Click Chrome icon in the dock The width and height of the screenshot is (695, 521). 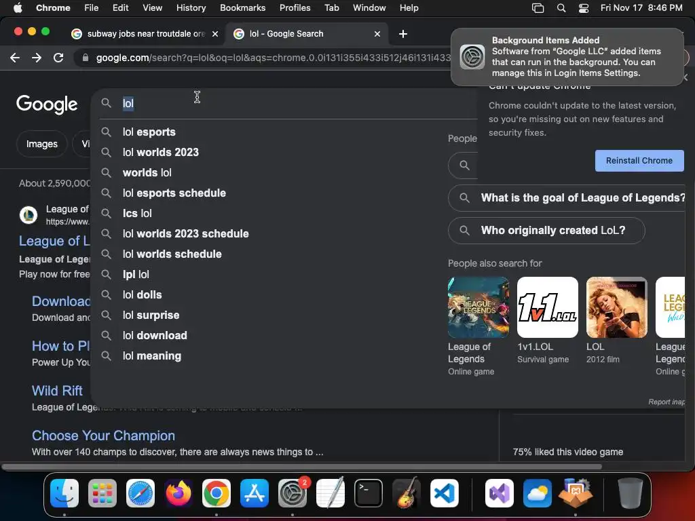(217, 493)
